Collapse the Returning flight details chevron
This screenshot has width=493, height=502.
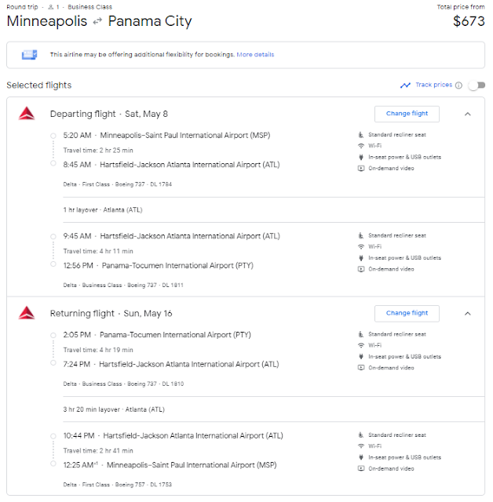[x=468, y=313]
